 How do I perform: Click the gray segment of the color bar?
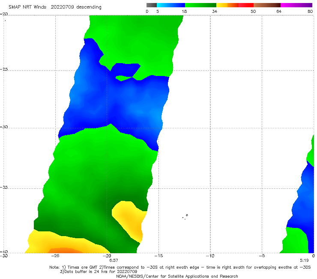tap(152, 5)
